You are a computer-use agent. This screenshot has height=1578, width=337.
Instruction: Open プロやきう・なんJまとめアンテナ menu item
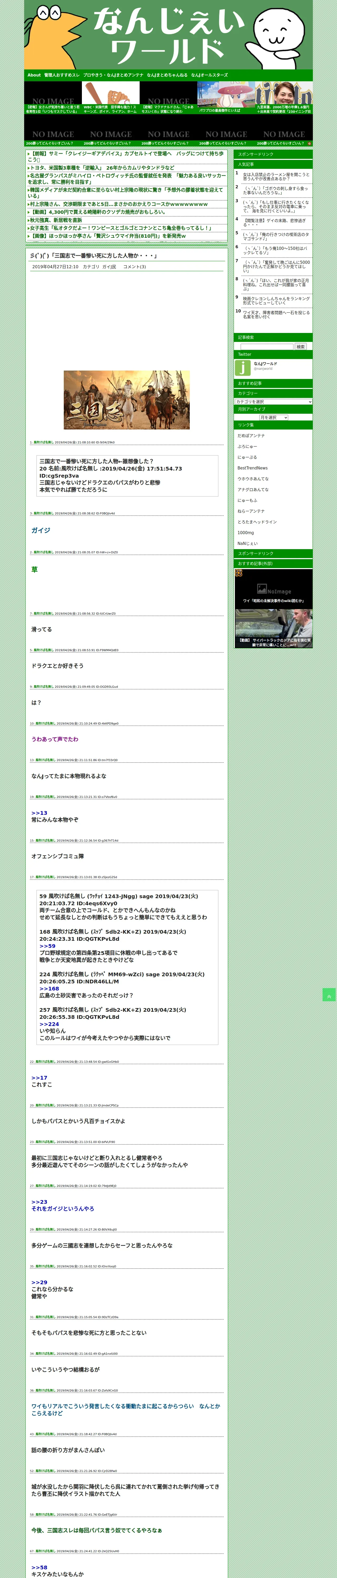113,75
